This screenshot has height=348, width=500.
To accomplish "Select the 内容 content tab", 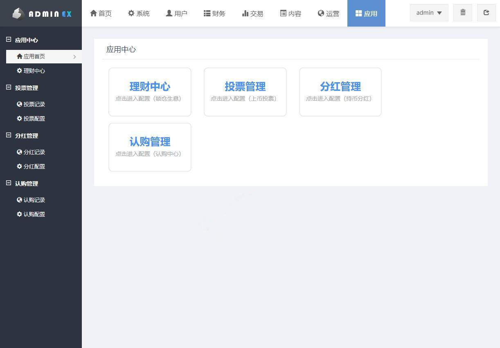I will [x=291, y=13].
